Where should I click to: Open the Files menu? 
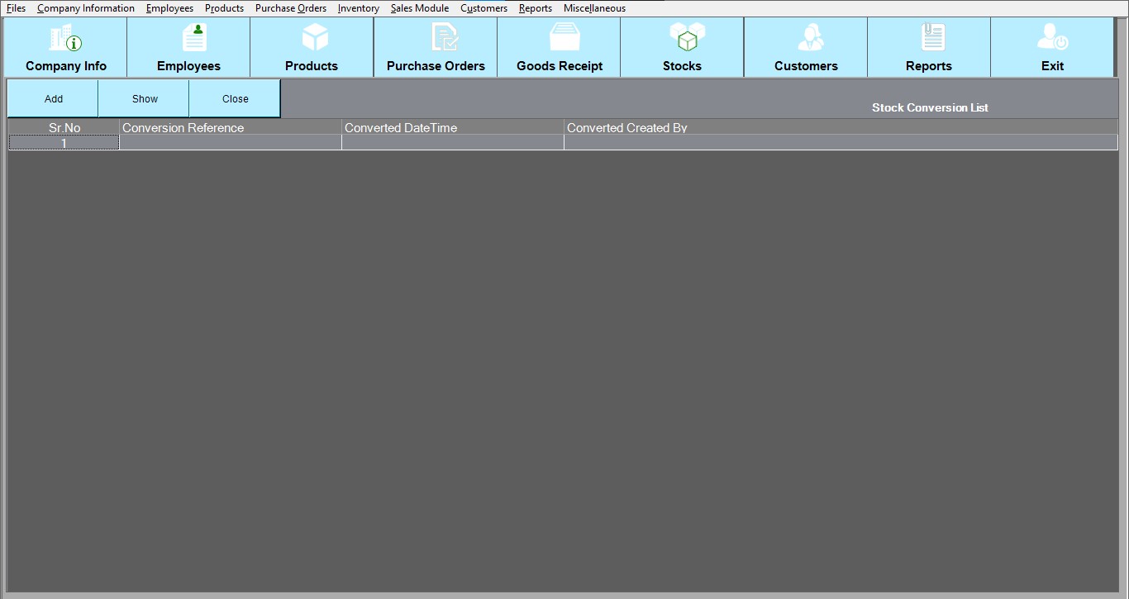pyautogui.click(x=17, y=8)
